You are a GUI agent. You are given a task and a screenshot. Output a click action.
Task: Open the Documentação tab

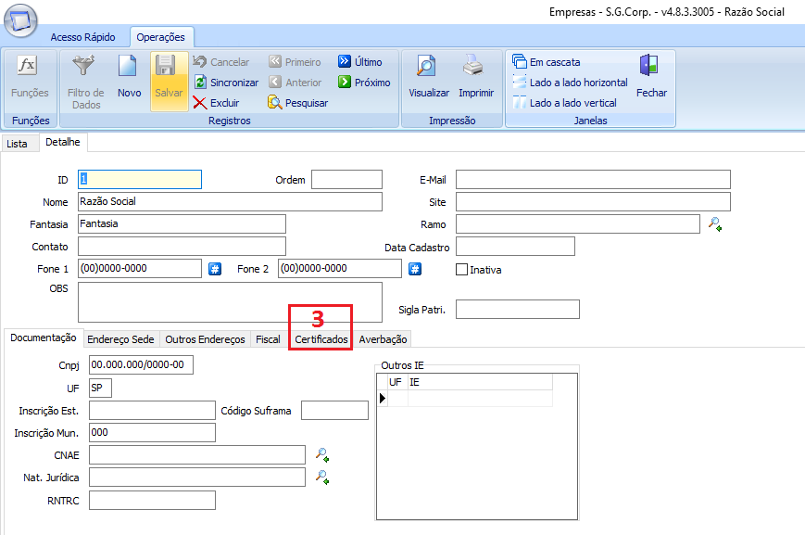[x=44, y=338]
